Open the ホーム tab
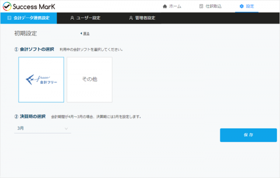Image resolution: width=280 pixels, height=178 pixels. pos(172,7)
